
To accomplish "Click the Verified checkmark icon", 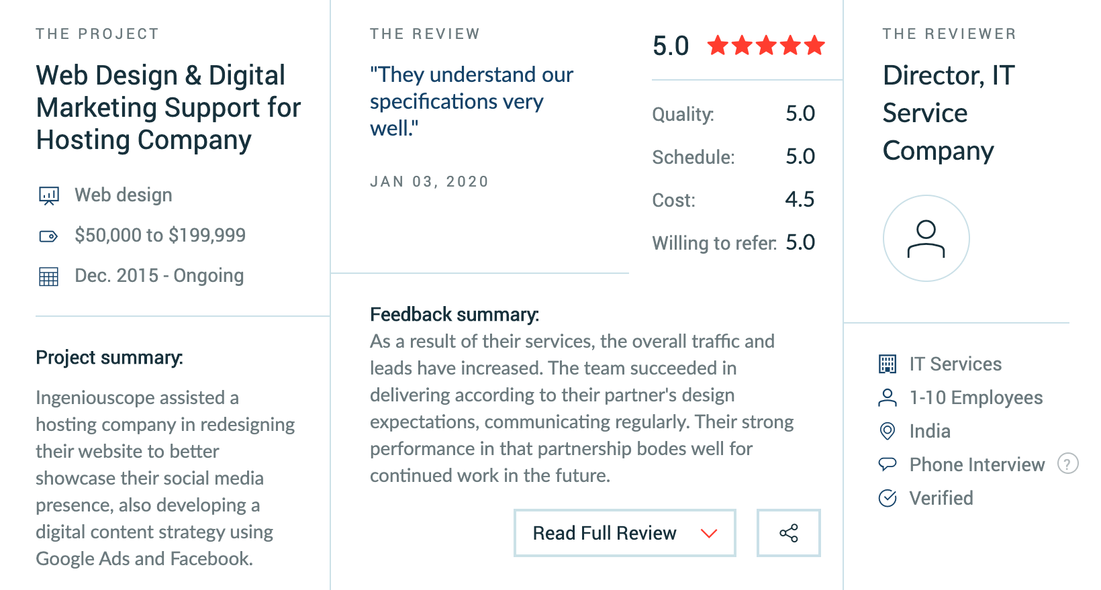I will point(888,498).
